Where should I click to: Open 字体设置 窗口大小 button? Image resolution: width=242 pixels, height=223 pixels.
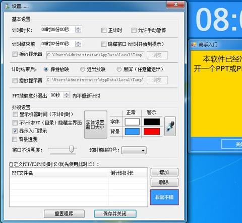click(x=96, y=125)
